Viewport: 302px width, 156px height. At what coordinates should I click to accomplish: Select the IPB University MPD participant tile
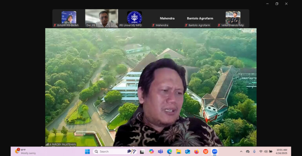click(134, 18)
